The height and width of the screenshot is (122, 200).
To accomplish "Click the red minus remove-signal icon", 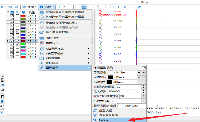I will [x=70, y=7].
